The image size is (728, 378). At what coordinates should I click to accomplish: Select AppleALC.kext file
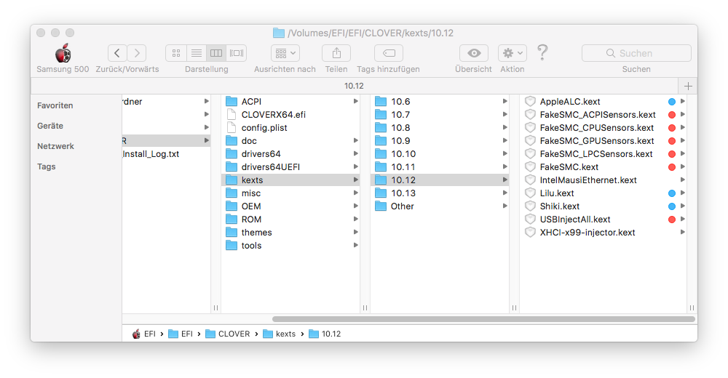tap(603, 101)
